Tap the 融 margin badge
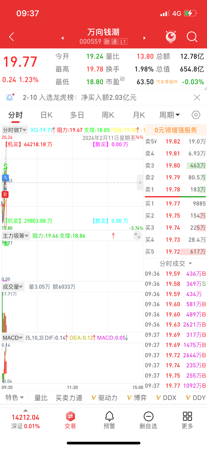 (107, 42)
